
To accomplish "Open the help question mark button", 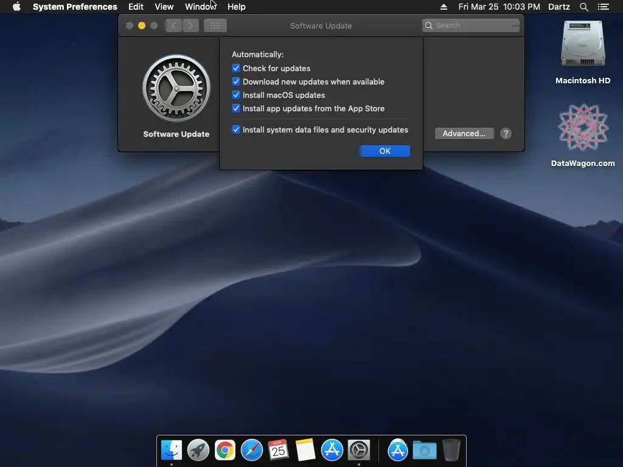I will [x=506, y=133].
